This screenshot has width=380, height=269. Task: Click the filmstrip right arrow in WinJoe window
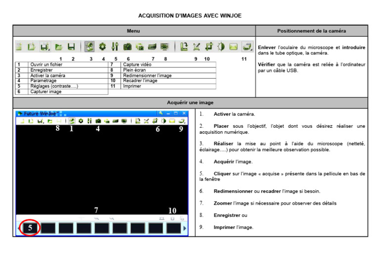click(185, 228)
